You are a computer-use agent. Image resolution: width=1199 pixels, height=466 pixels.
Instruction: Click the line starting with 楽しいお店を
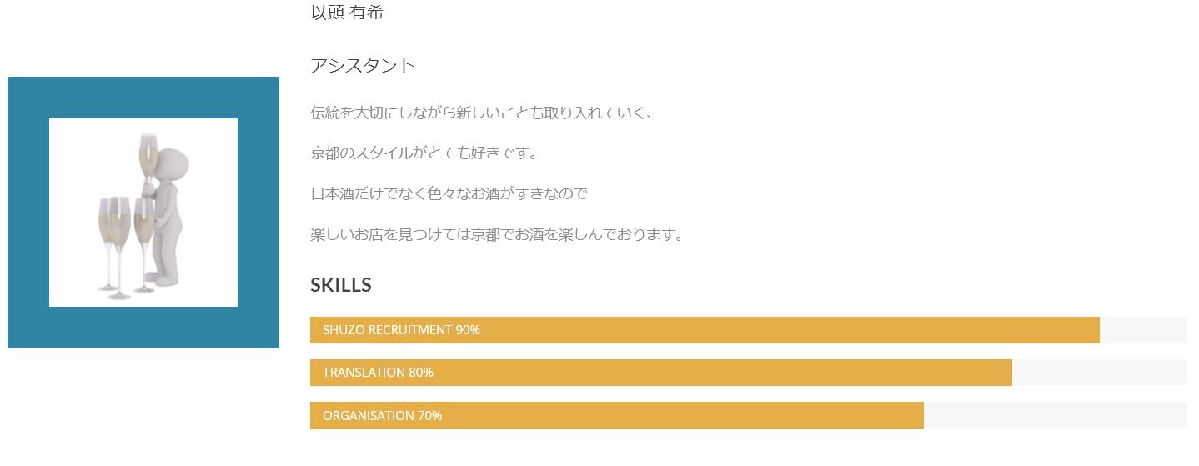tap(497, 235)
